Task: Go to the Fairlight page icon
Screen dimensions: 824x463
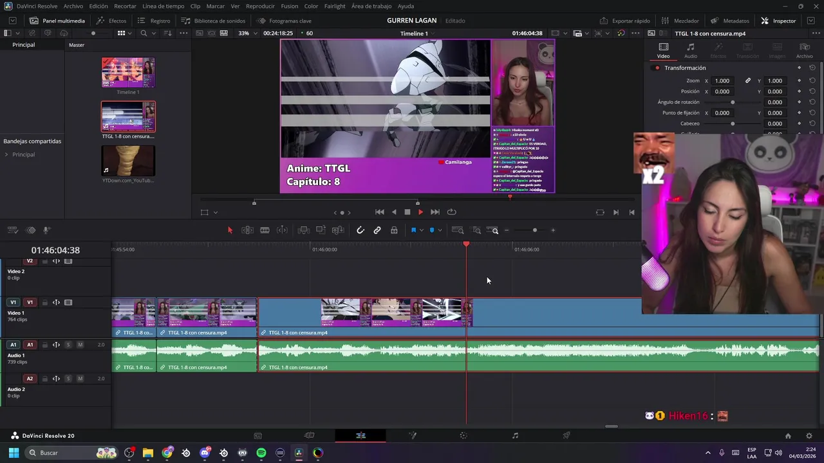Action: pyautogui.click(x=515, y=436)
